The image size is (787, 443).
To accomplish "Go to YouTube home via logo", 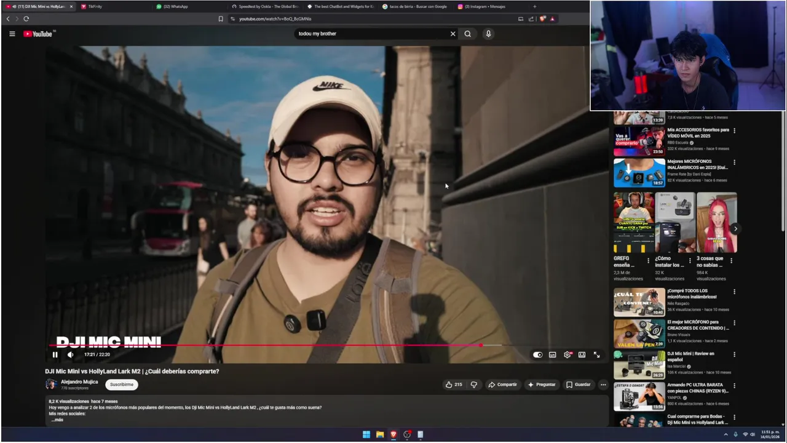I will [39, 34].
